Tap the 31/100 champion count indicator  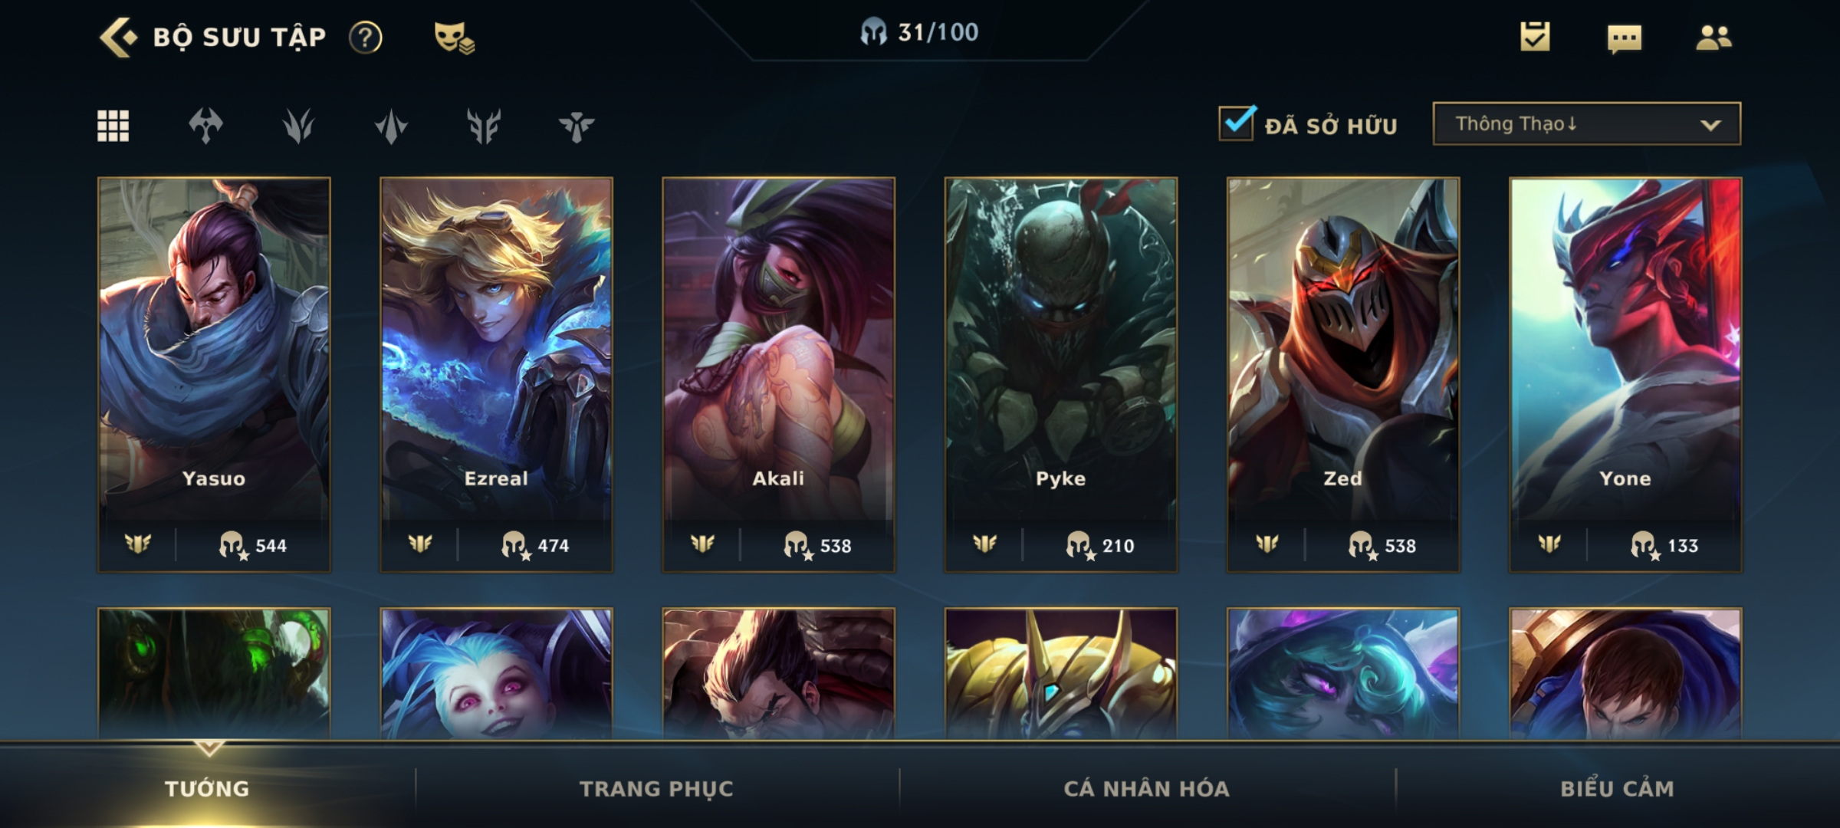[919, 32]
